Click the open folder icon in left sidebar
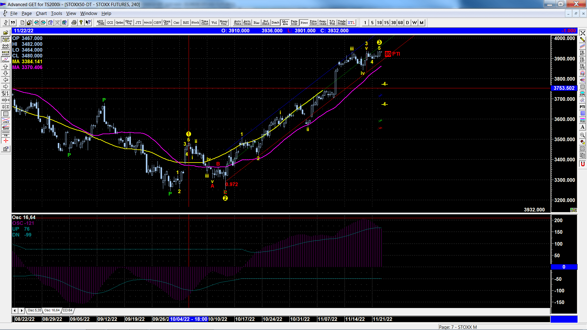Viewport: 587px width, 330px height. pos(6,33)
